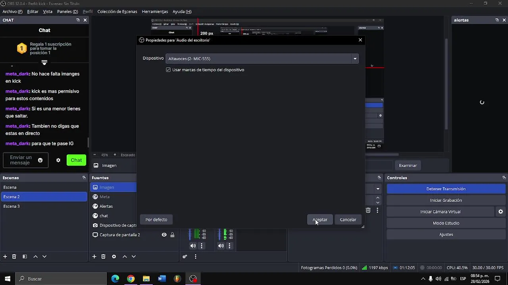The width and height of the screenshot is (508, 285).
Task: Unlock Captura de pantalla 2 source
Action: pyautogui.click(x=172, y=235)
